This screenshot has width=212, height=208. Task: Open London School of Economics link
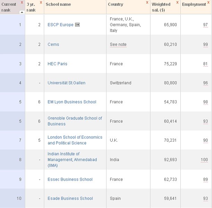pyautogui.click(x=75, y=140)
